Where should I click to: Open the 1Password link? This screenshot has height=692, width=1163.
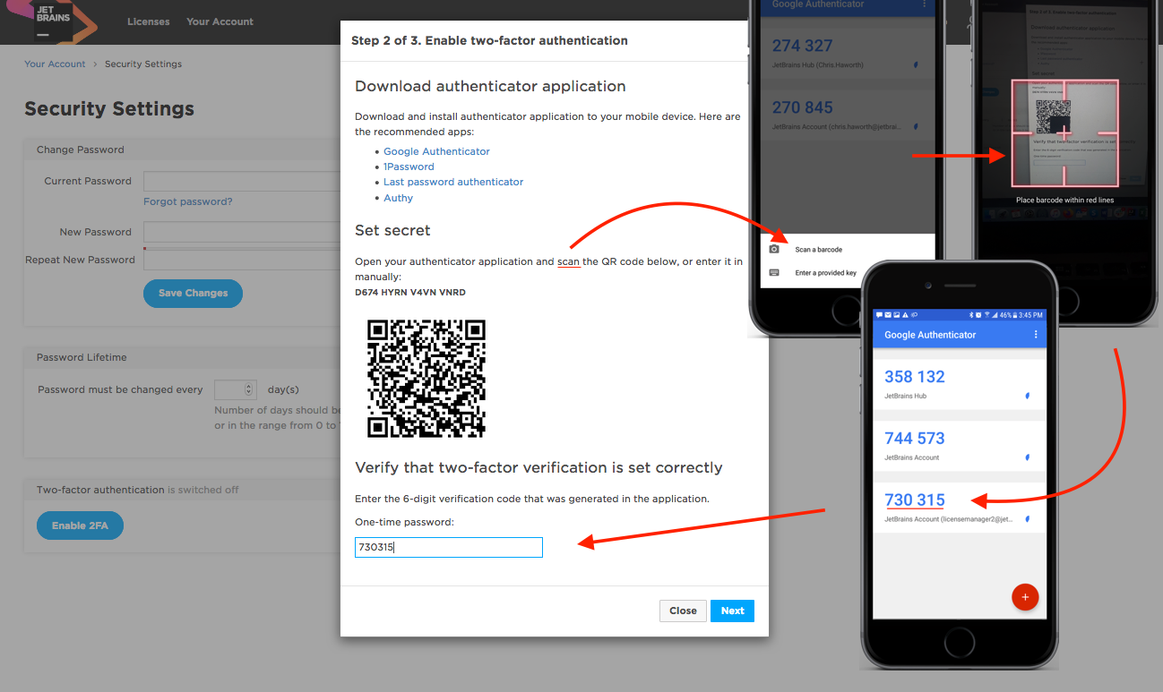(x=409, y=167)
